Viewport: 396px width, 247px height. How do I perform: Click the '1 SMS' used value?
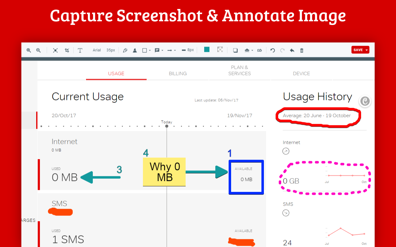click(x=68, y=240)
